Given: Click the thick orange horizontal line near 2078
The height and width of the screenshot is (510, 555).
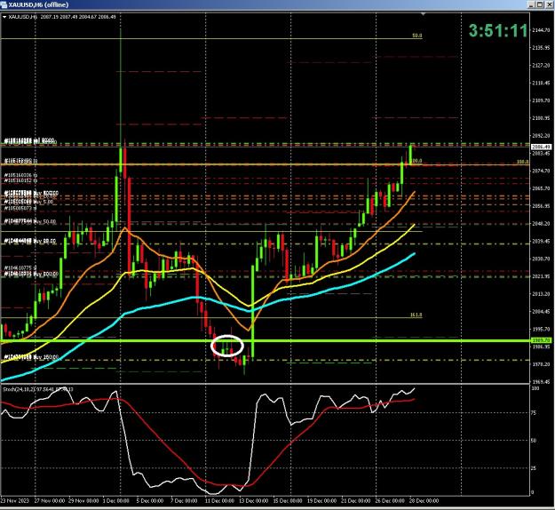Looking at the screenshot, I should pyautogui.click(x=266, y=164).
